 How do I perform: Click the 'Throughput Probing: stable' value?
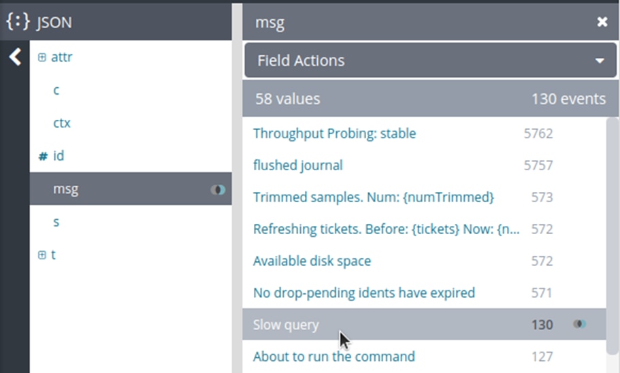click(x=334, y=133)
